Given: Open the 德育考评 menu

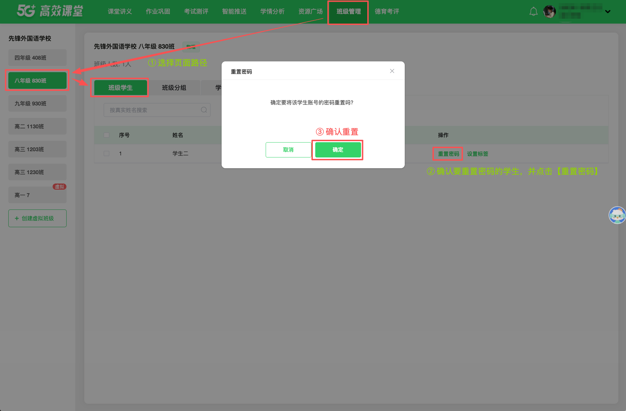Looking at the screenshot, I should click(x=387, y=11).
